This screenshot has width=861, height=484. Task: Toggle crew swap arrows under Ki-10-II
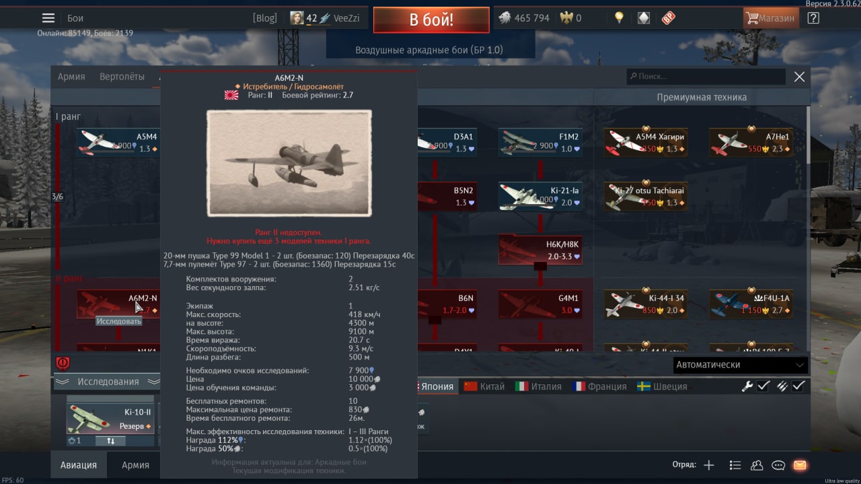111,441
